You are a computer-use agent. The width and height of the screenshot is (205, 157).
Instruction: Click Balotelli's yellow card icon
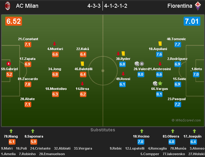pos(83,63)
